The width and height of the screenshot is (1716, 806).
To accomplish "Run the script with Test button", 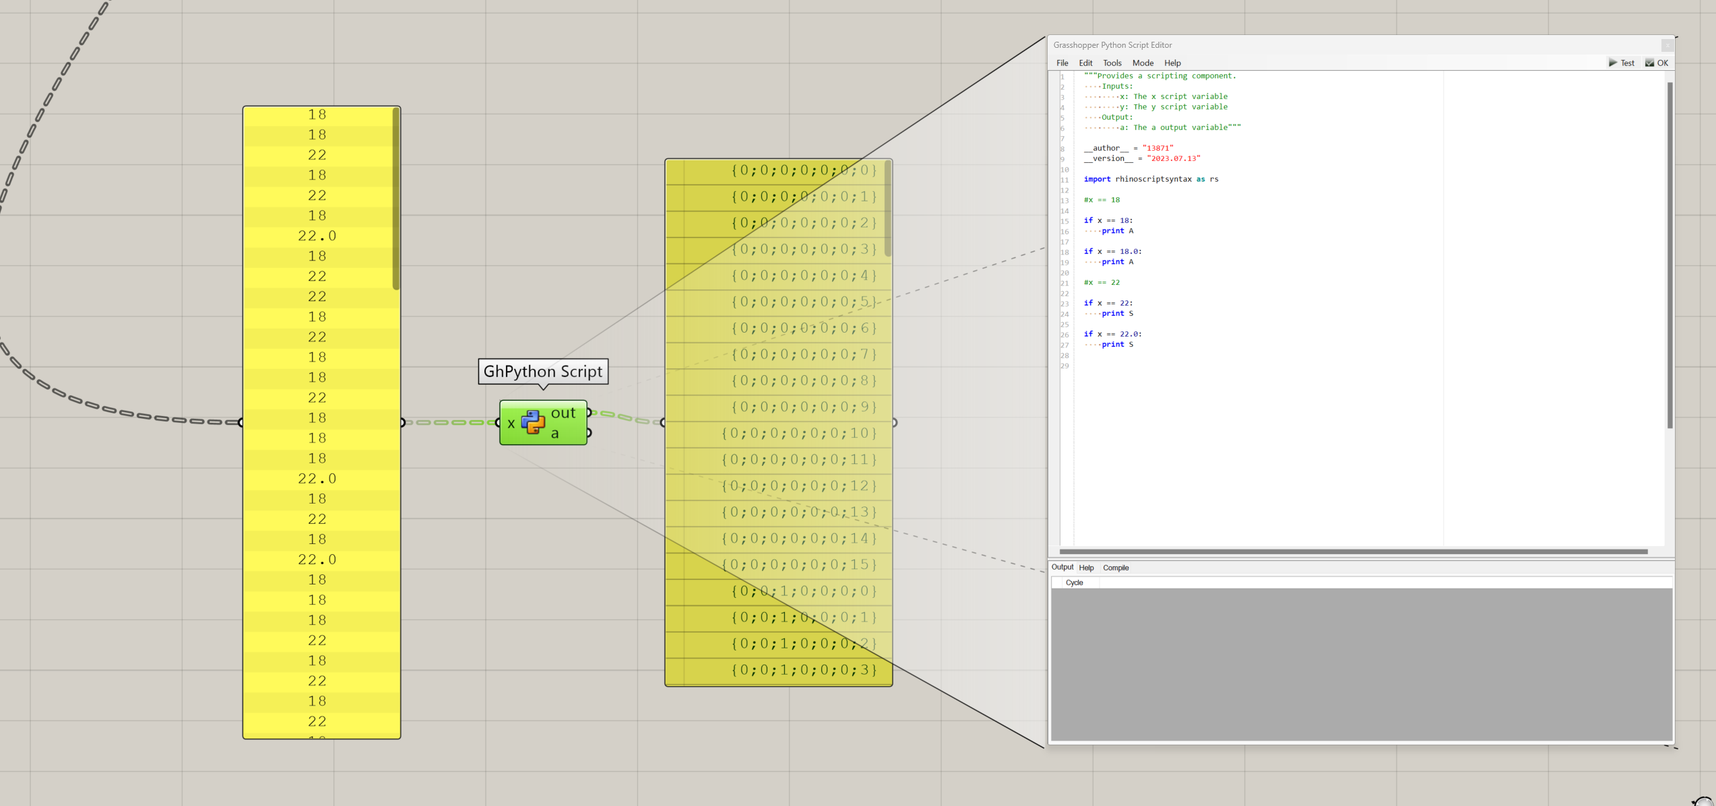I will pos(1622,63).
